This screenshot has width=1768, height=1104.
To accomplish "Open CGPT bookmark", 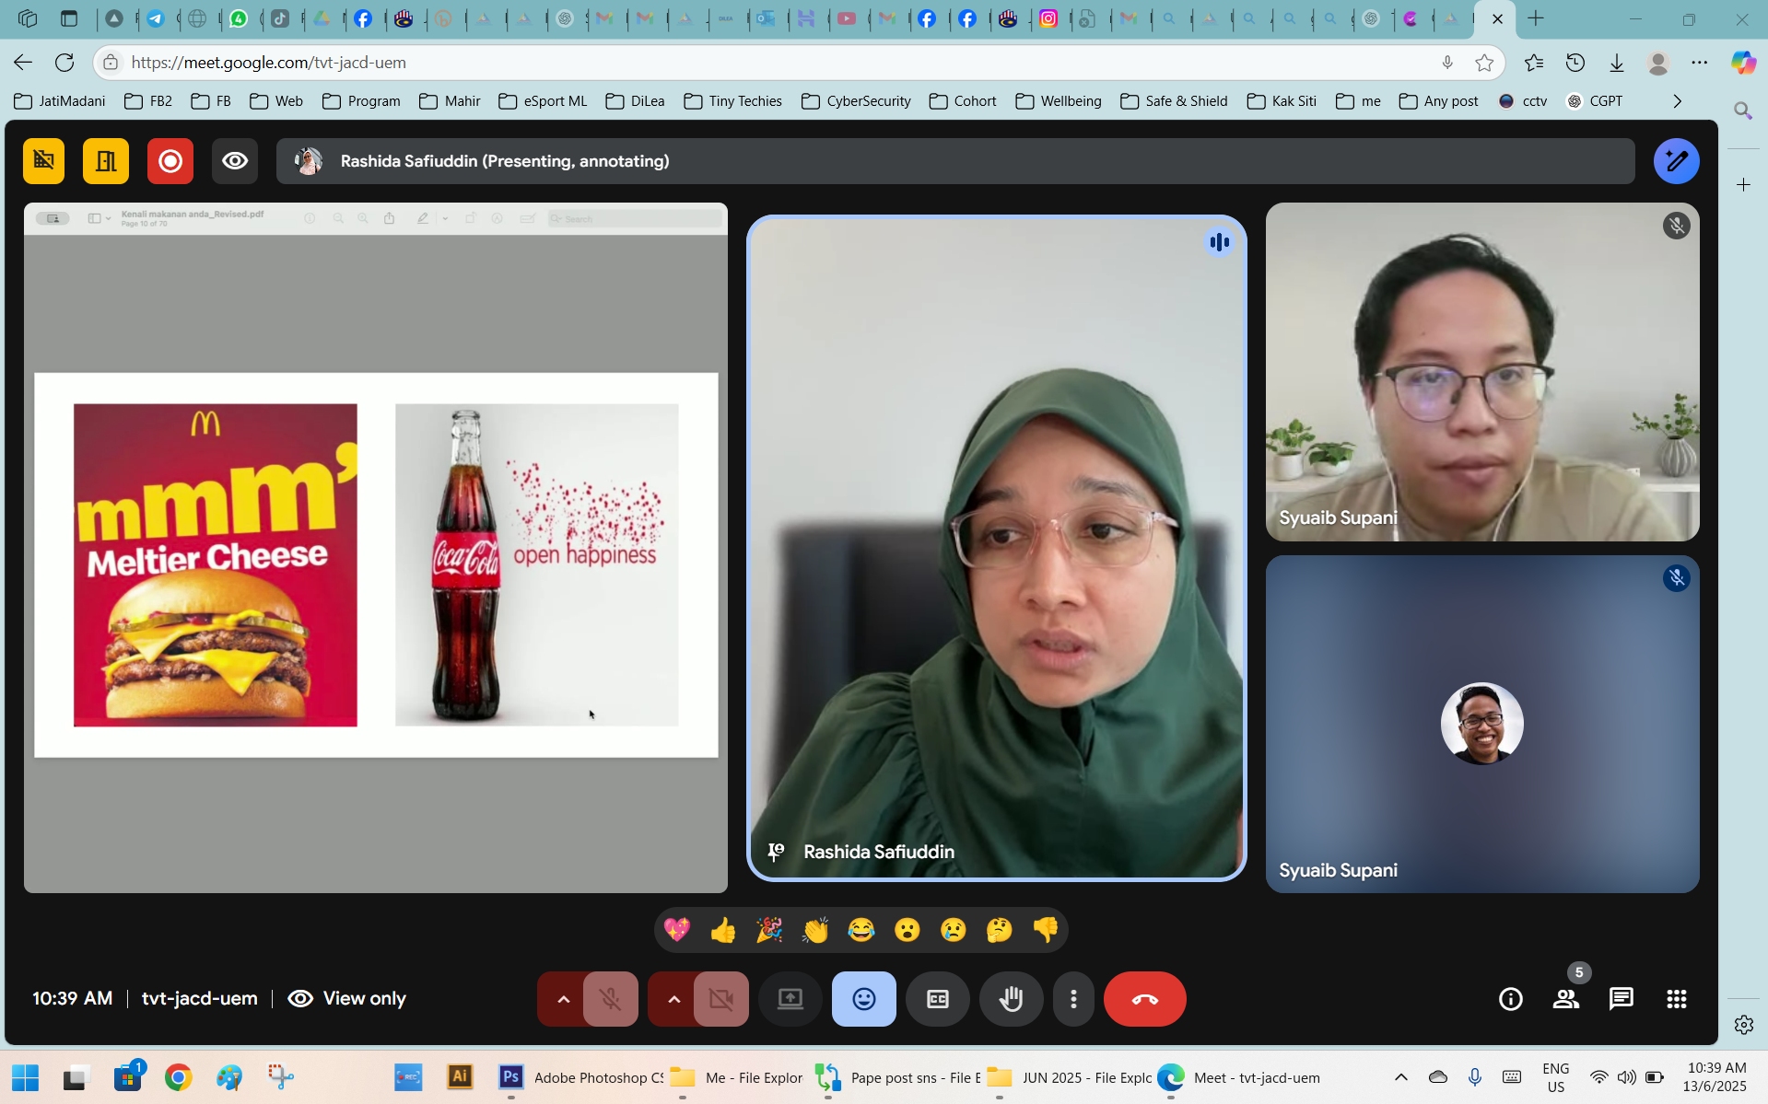I will coord(1595,101).
